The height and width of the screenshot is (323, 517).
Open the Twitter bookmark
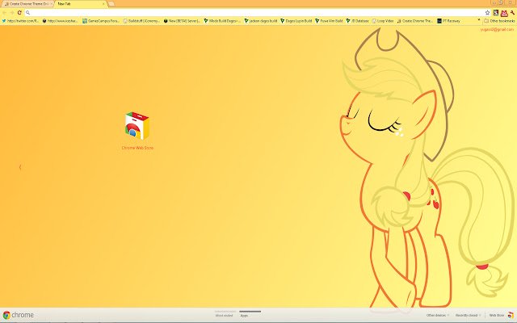20,21
